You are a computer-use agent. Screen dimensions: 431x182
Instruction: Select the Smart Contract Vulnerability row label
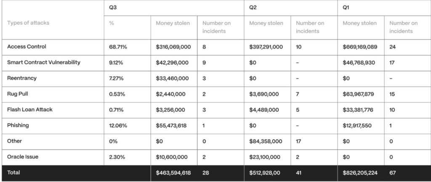click(43, 62)
